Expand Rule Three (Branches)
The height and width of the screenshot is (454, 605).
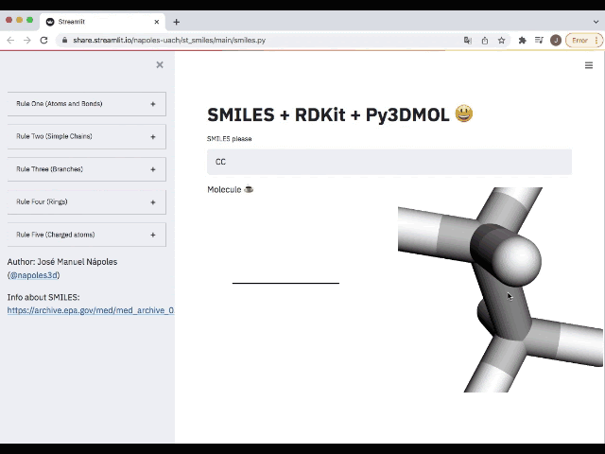(x=87, y=169)
